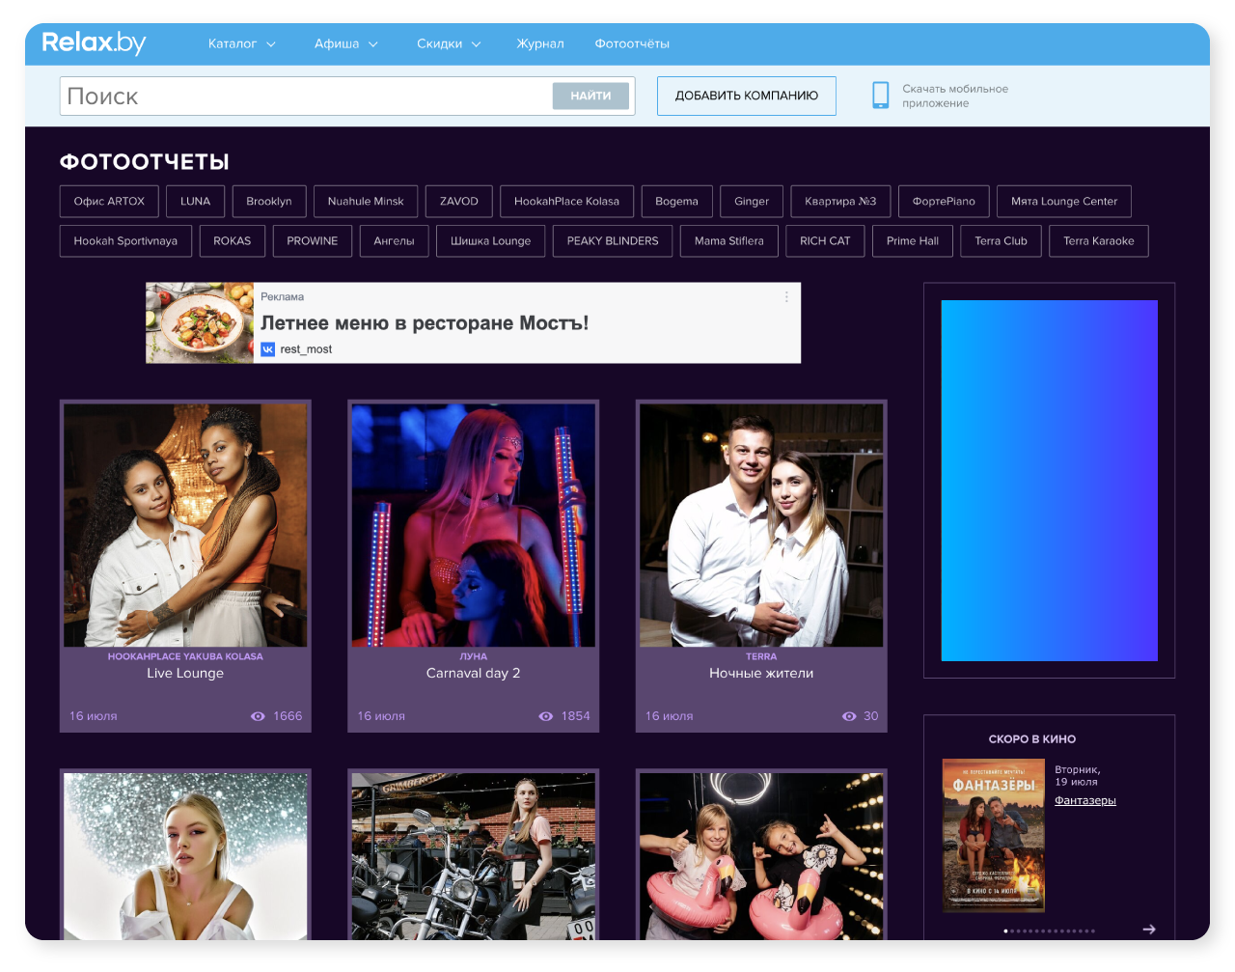Select the Nuahule Minsk tag

click(366, 201)
